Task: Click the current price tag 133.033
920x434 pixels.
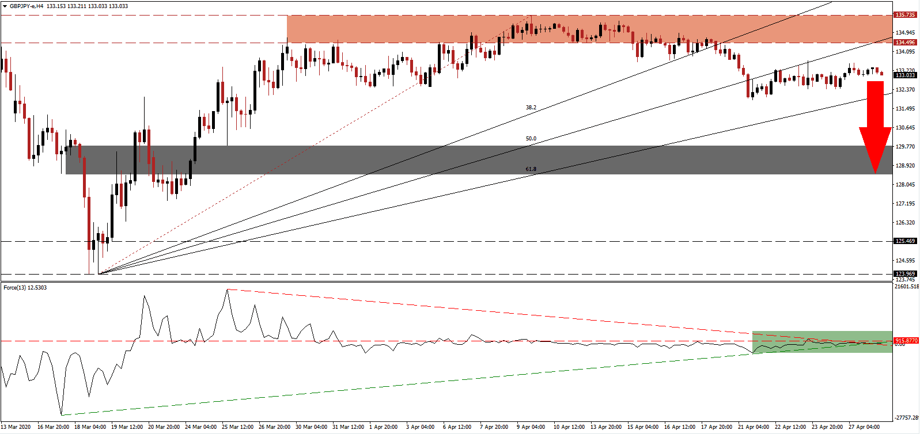Action: pyautogui.click(x=905, y=75)
